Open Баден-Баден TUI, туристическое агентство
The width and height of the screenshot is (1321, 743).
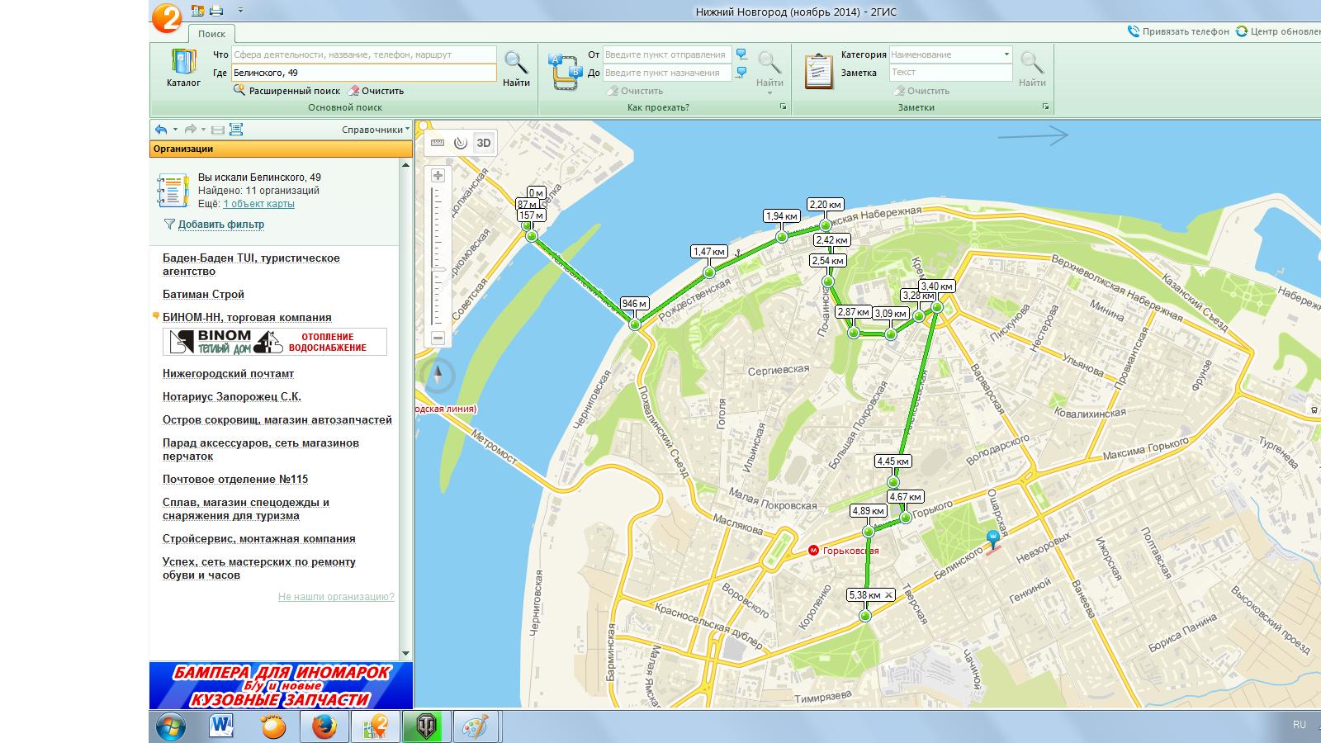251,264
